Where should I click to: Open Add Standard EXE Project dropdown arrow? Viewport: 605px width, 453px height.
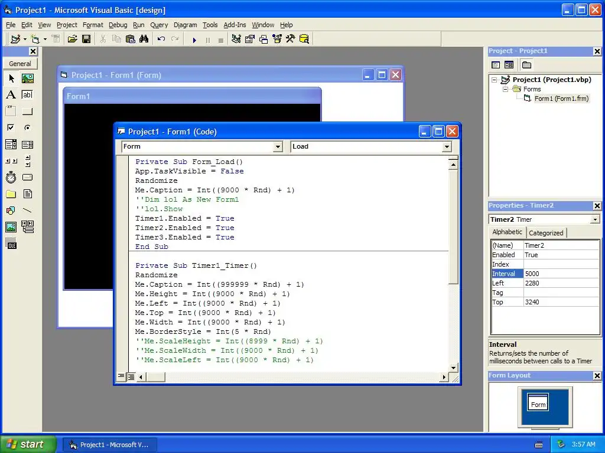pyautogui.click(x=25, y=39)
